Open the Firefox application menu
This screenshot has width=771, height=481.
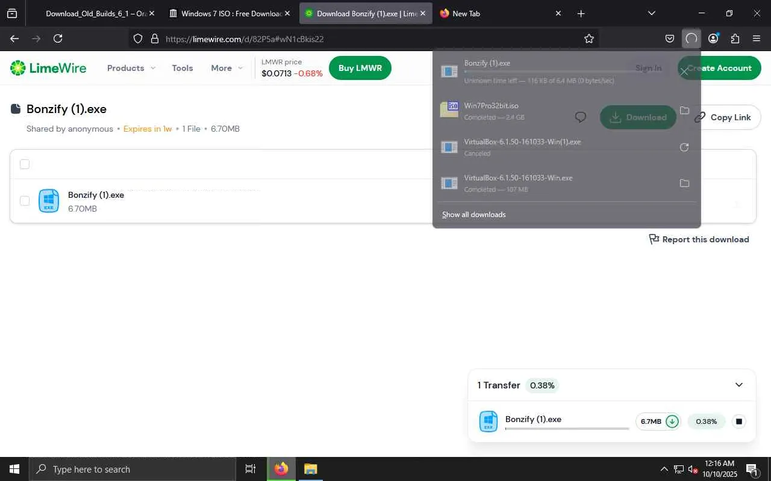click(757, 38)
